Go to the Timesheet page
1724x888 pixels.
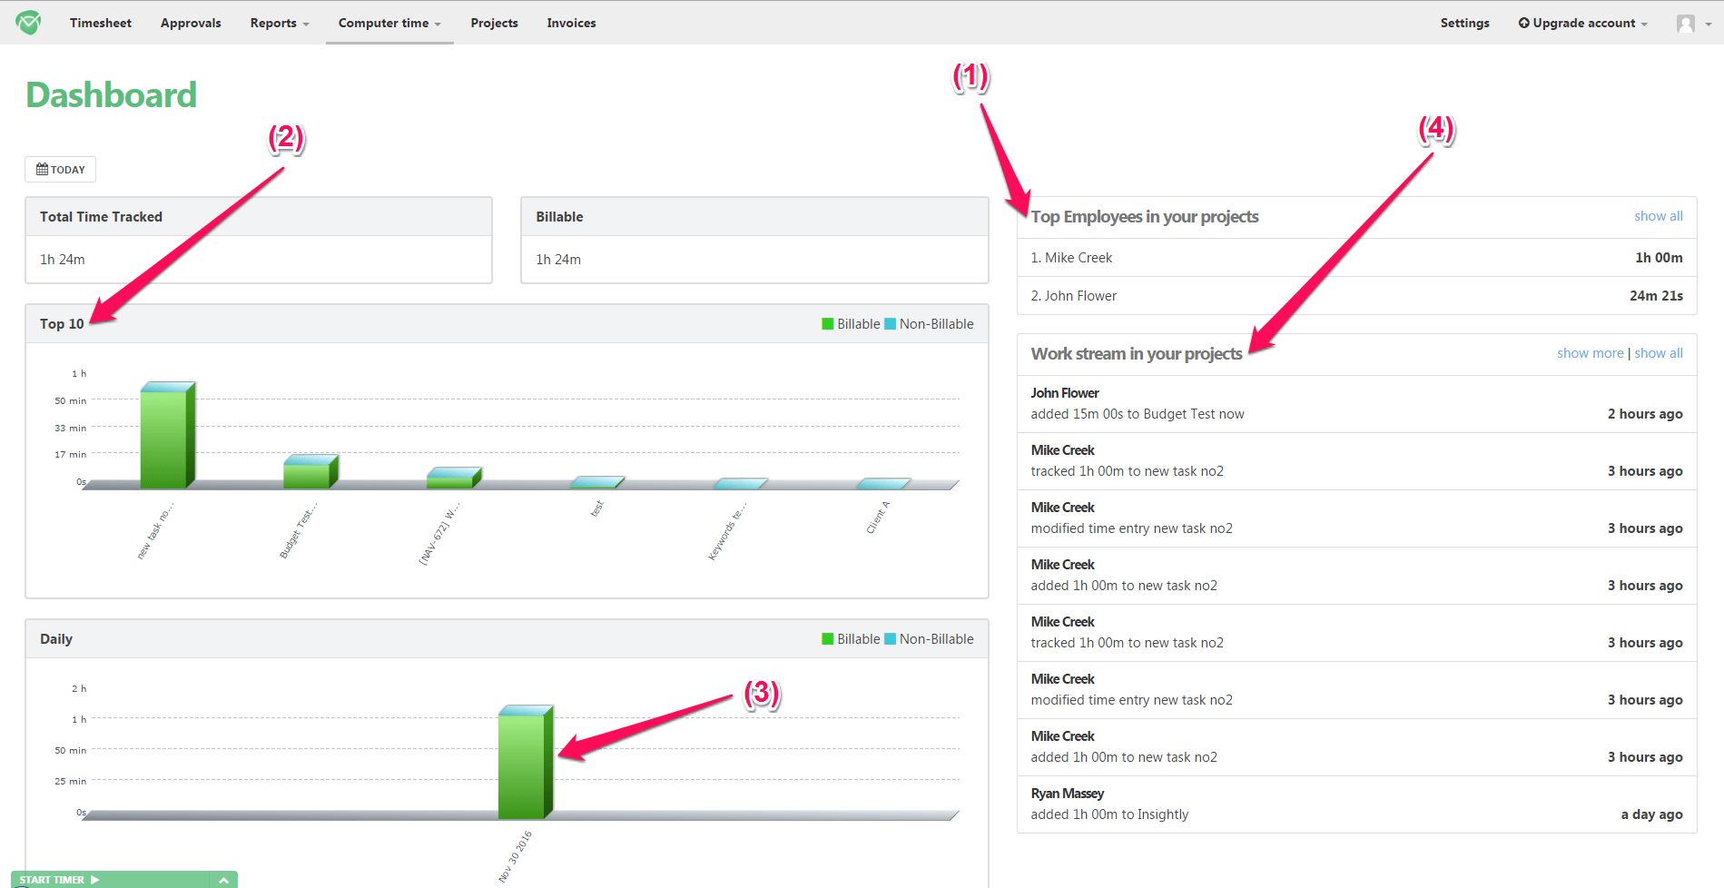click(101, 24)
